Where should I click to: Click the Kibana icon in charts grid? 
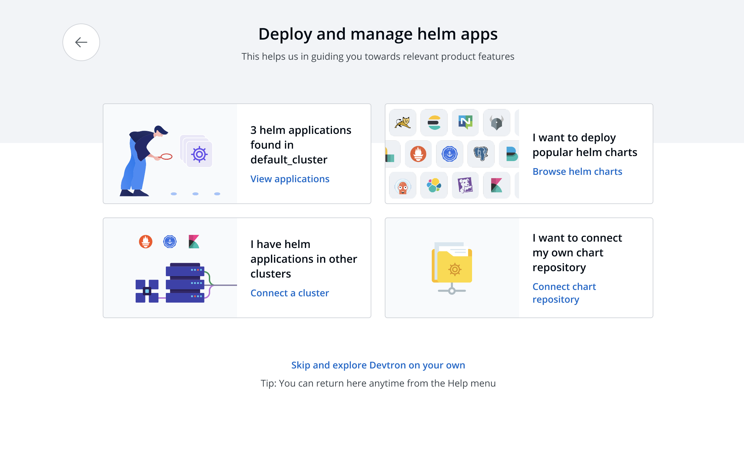(x=496, y=185)
